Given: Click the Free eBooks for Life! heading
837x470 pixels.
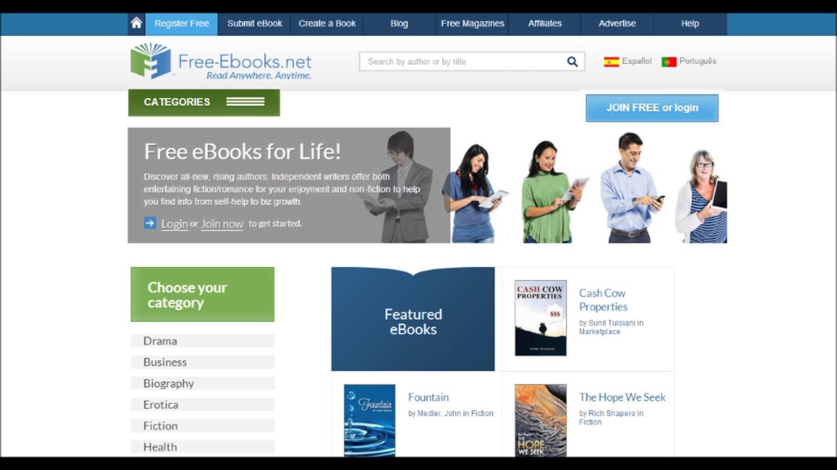Looking at the screenshot, I should click(242, 151).
